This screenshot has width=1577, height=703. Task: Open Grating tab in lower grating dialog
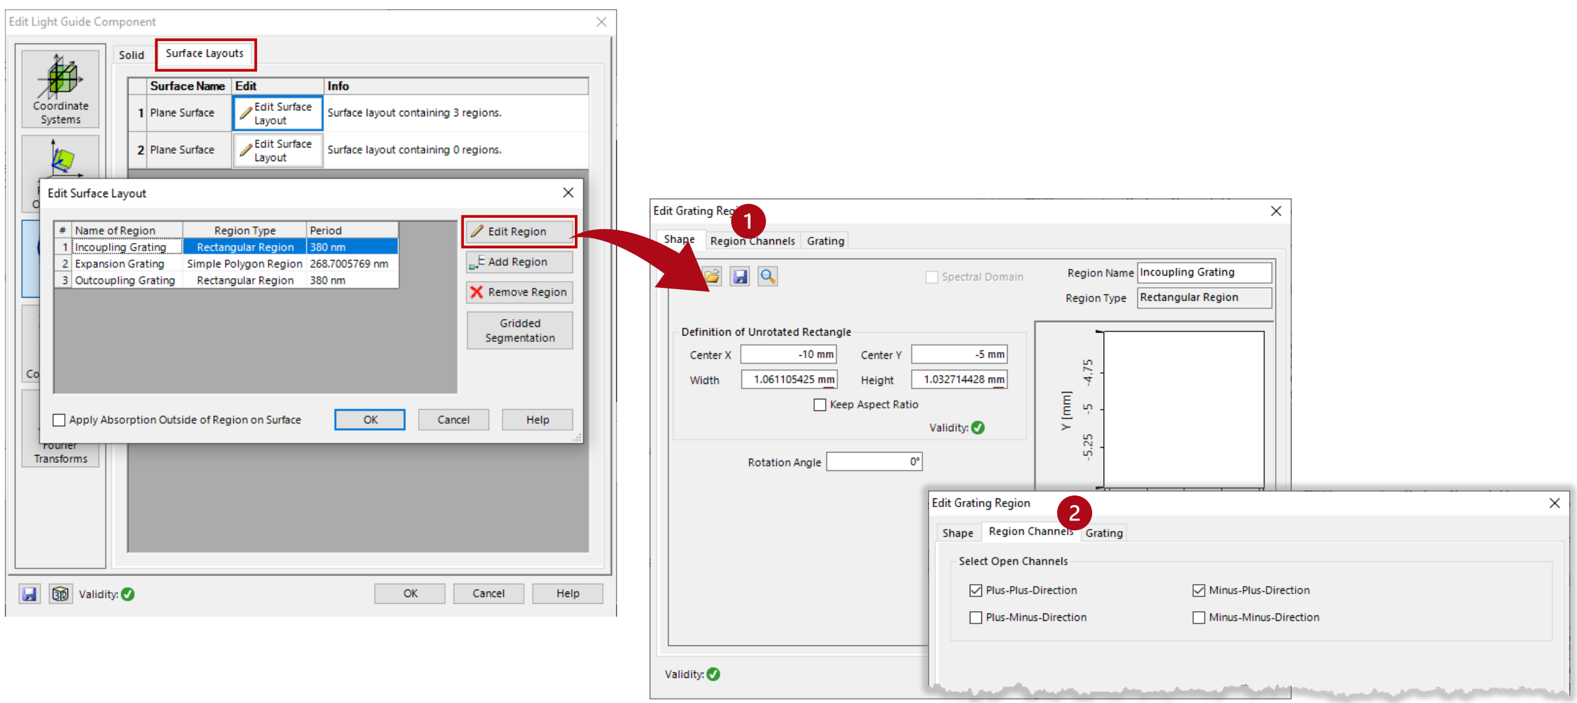click(x=1104, y=533)
